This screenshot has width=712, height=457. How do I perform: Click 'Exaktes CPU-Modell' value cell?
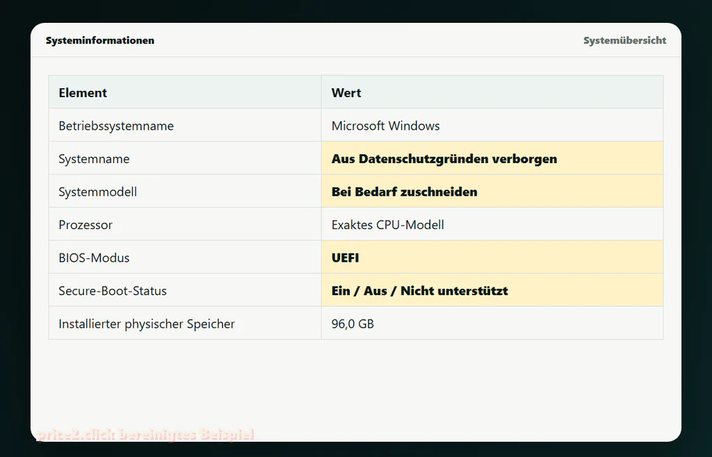coord(492,224)
